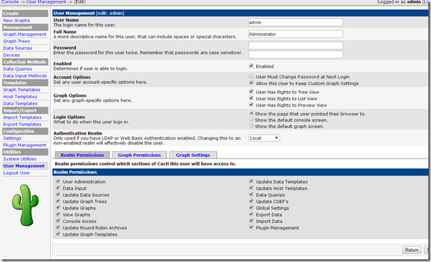Open Host Templates
Screen dimensions: 431x262
20,97
